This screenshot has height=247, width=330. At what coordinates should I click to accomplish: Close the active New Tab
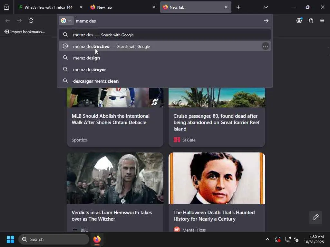click(226, 7)
